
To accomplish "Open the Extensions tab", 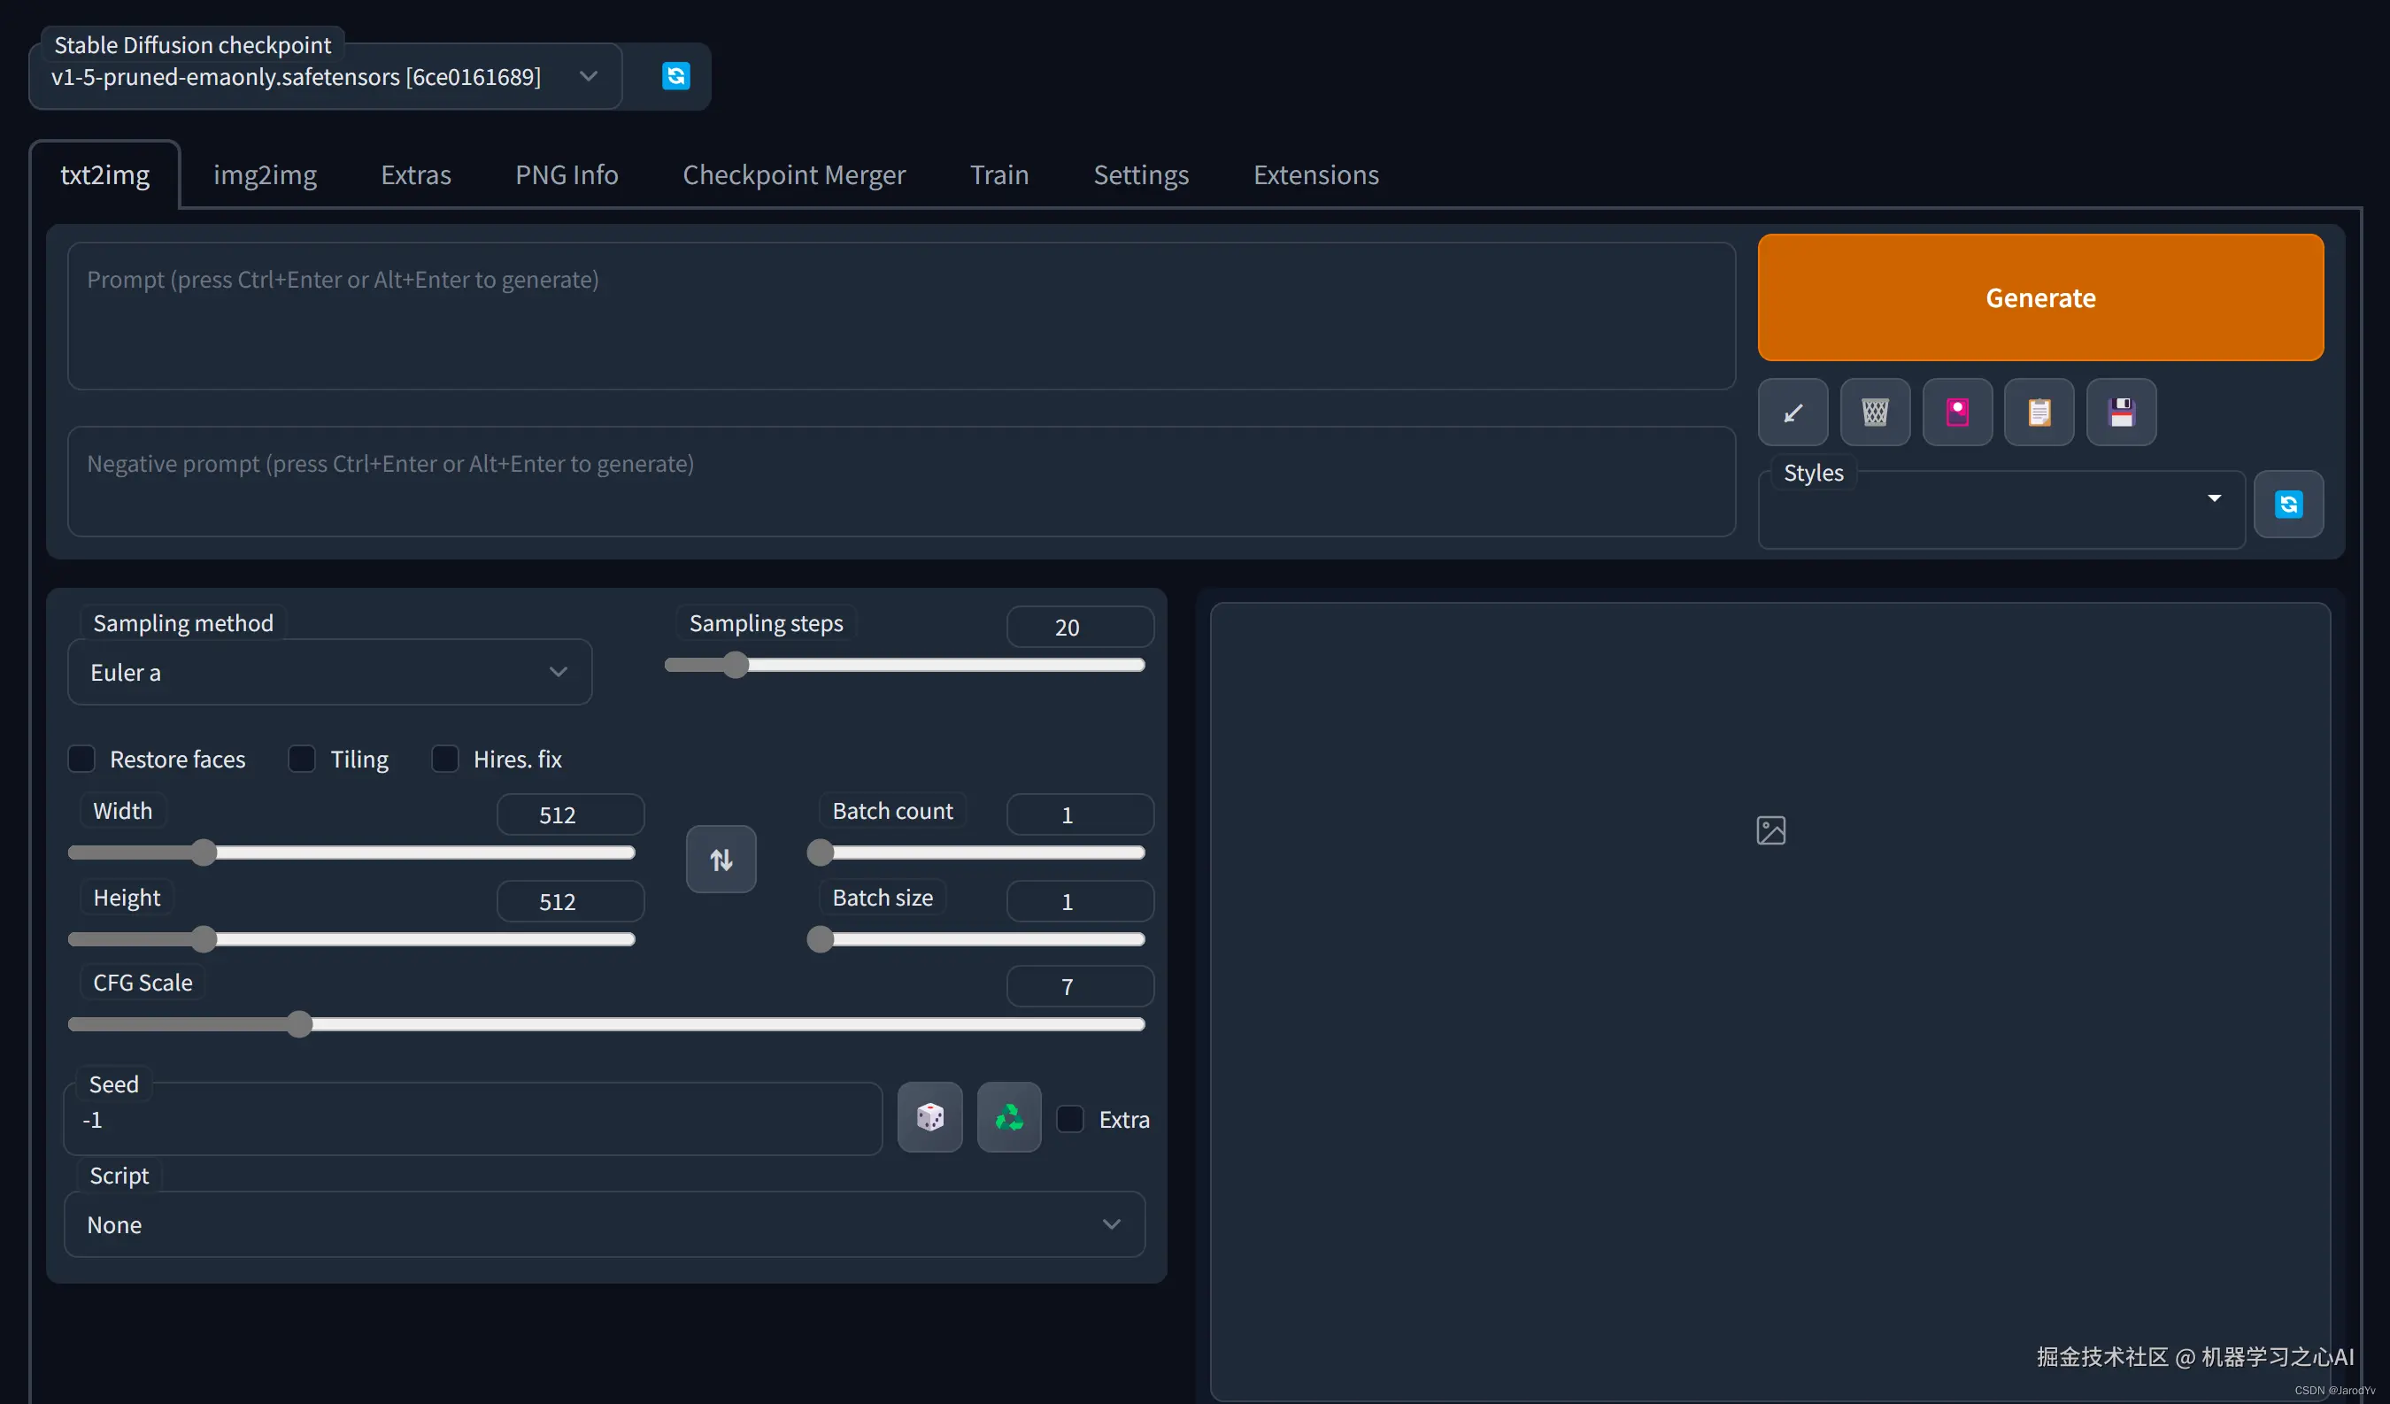I will [1315, 175].
